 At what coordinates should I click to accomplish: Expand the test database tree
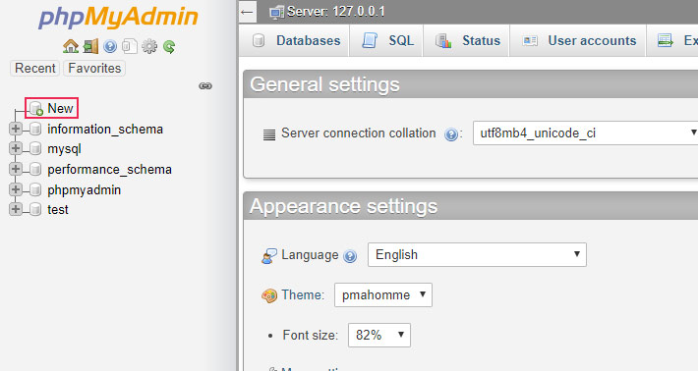click(x=16, y=209)
